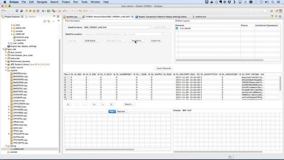Select TPCC.cpy in copylib folder
284x160 pixels.
click(x=18, y=131)
